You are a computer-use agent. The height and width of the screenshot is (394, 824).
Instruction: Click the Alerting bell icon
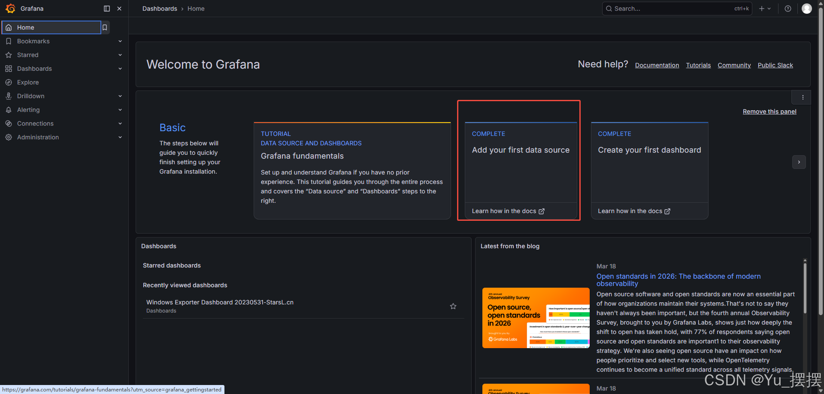point(9,110)
